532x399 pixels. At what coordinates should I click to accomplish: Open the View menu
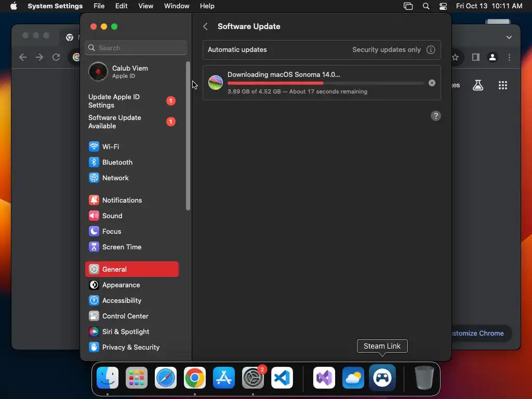click(145, 6)
